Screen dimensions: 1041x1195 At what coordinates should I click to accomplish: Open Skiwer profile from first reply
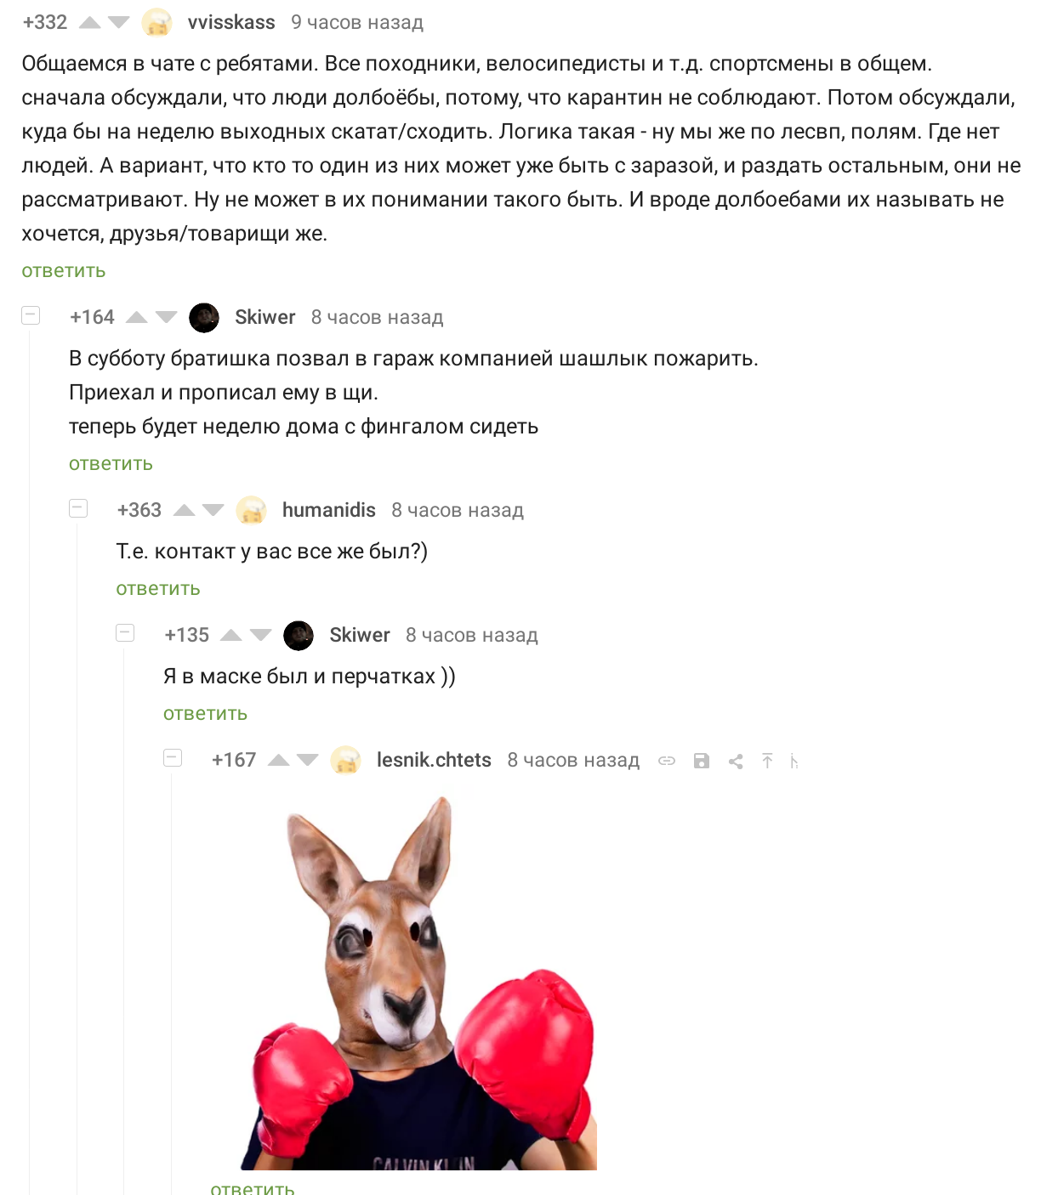coord(265,317)
